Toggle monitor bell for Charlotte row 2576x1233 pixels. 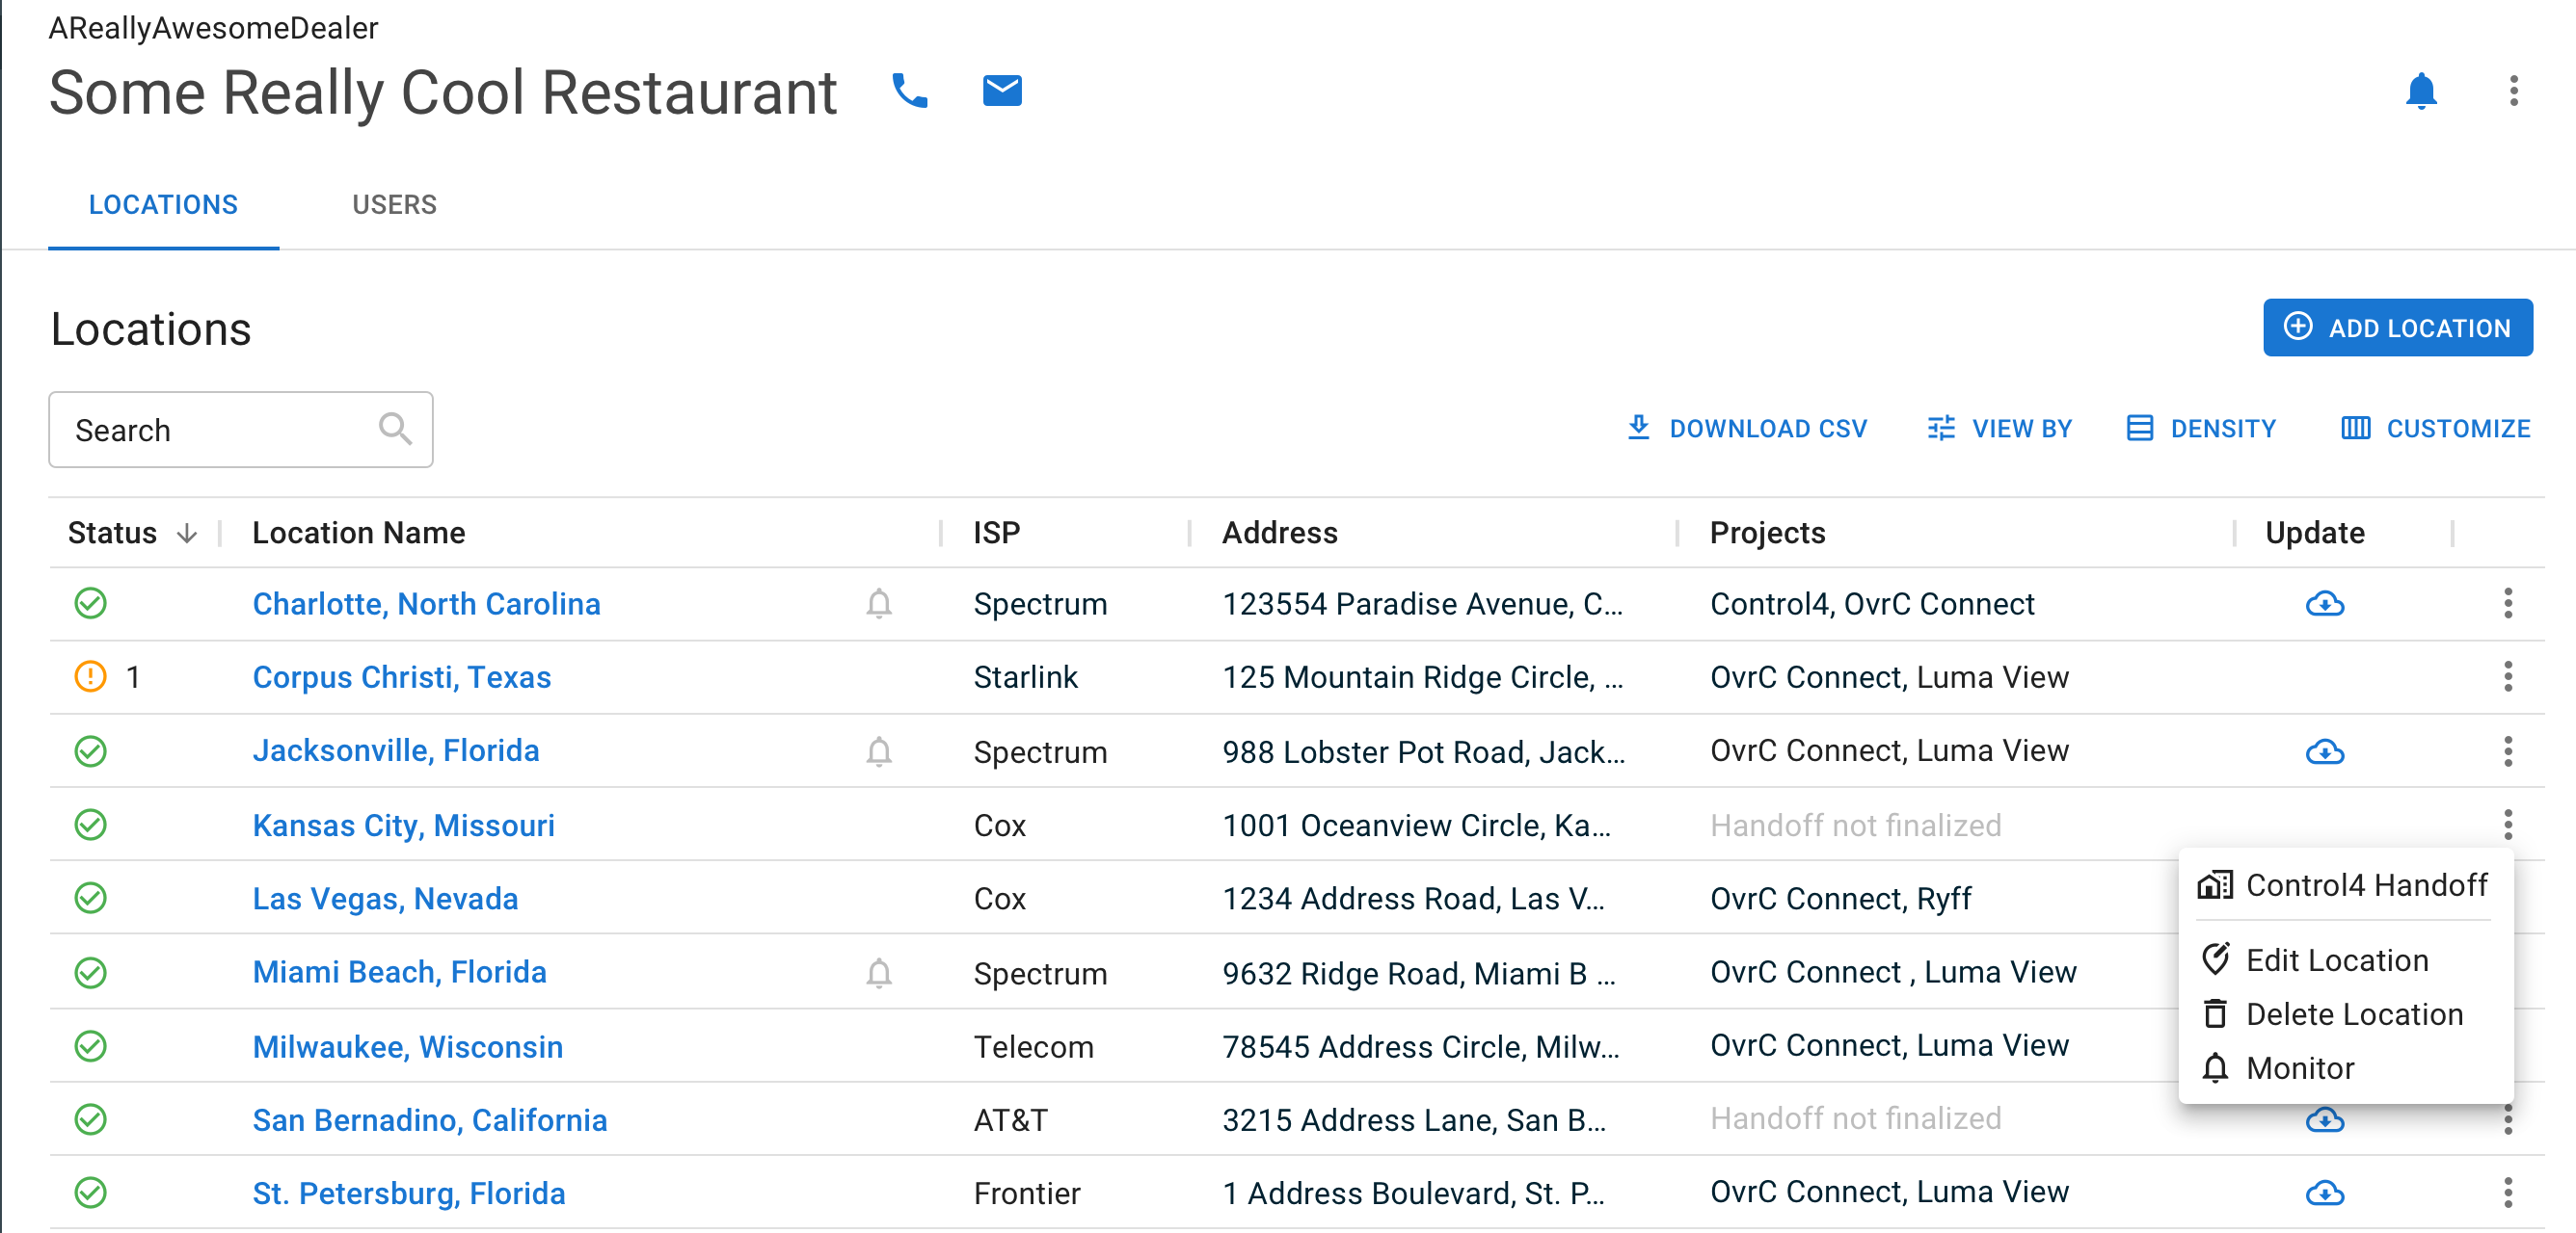click(879, 604)
